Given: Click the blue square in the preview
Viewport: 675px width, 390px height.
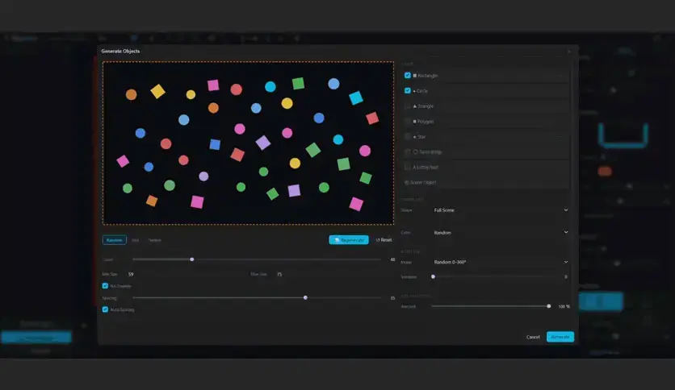Looking at the screenshot, I should 215,144.
